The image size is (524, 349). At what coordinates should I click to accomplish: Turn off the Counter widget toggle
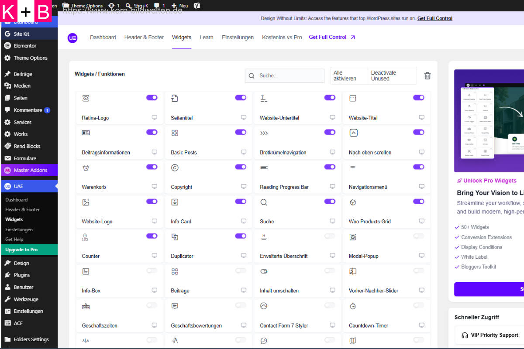[x=152, y=236]
